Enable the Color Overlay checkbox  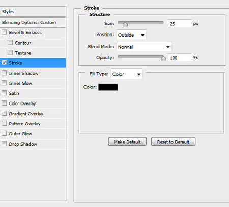pyautogui.click(x=4, y=103)
